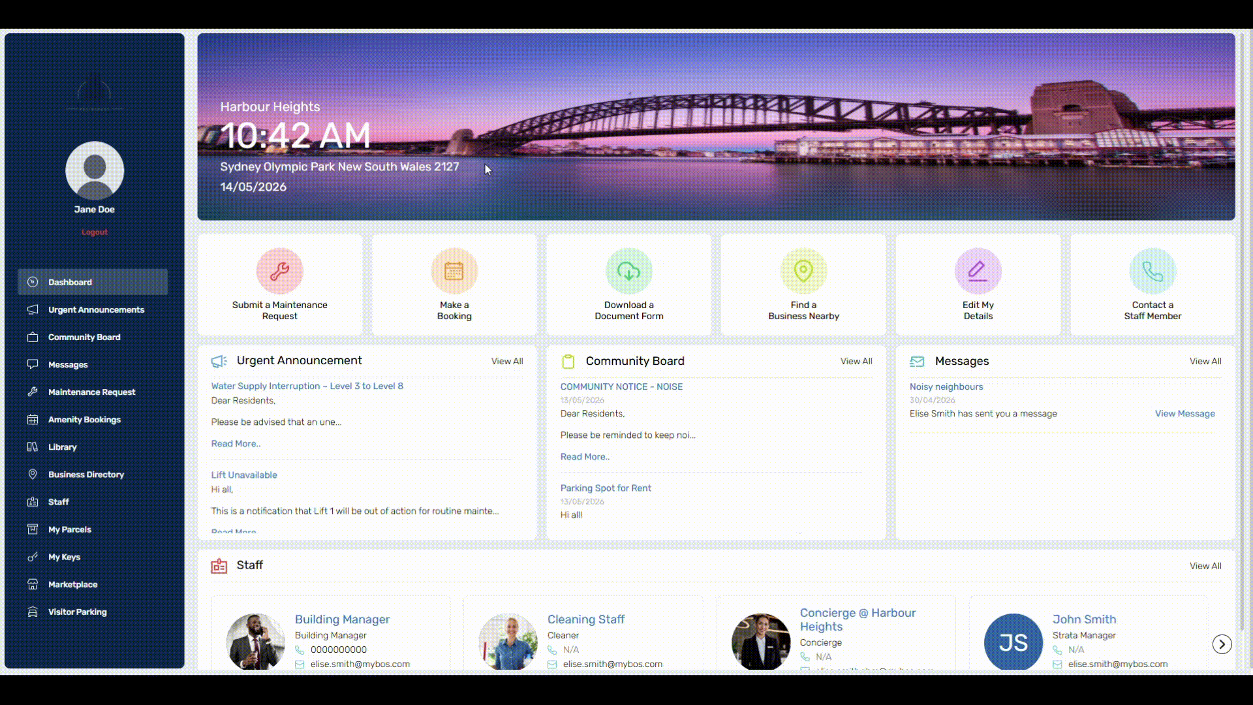The image size is (1253, 705).
Task: Click Water Supply Interruption announcement title
Action: click(x=307, y=386)
